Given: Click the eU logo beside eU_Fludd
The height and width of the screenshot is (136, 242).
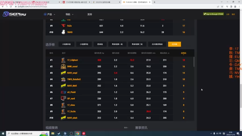Looking at the screenshot, I should 63,92.
